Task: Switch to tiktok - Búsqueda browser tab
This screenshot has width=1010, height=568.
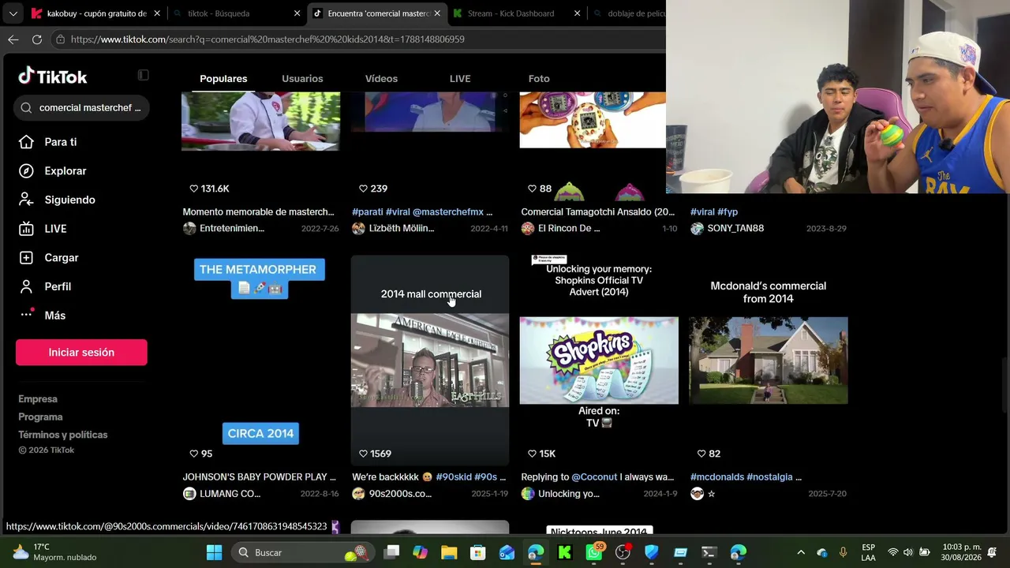Action: pos(236,13)
